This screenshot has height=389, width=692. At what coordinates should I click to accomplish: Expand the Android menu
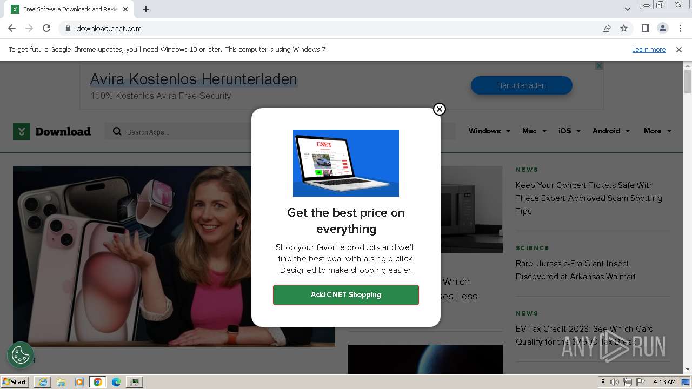tap(611, 131)
